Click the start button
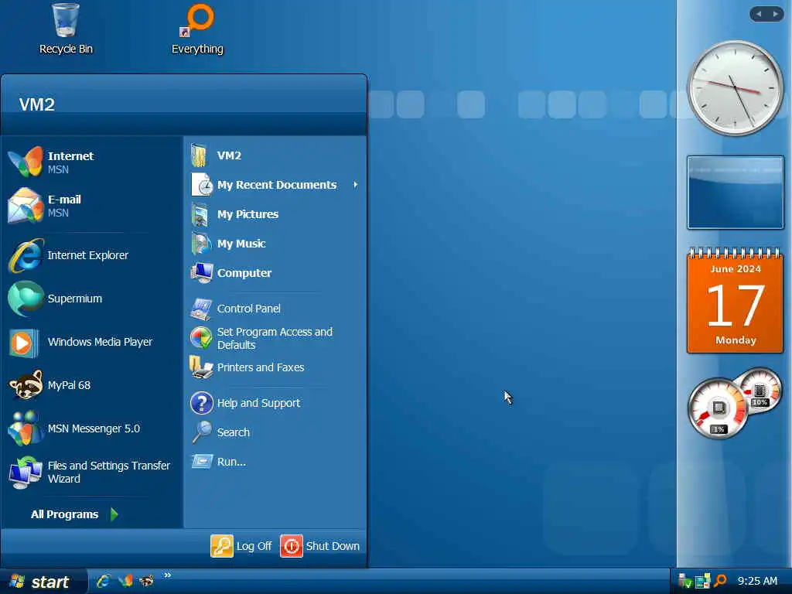 [x=43, y=582]
